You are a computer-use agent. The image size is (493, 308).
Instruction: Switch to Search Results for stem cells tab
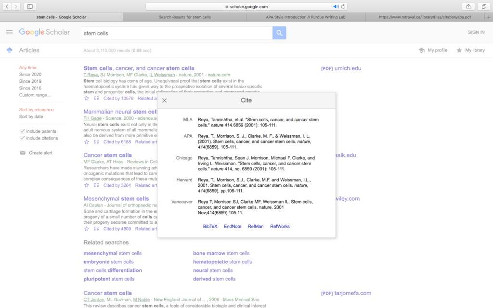185,17
